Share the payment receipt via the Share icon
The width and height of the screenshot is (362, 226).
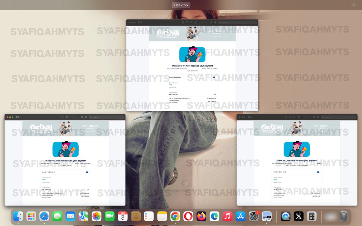pyautogui.click(x=196, y=22)
